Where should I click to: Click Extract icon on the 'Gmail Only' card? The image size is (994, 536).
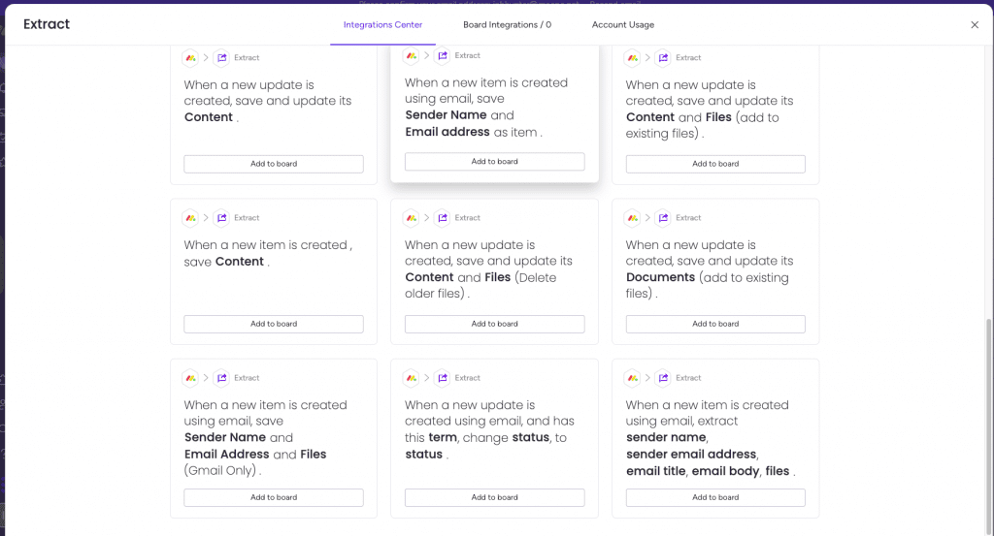pos(221,378)
